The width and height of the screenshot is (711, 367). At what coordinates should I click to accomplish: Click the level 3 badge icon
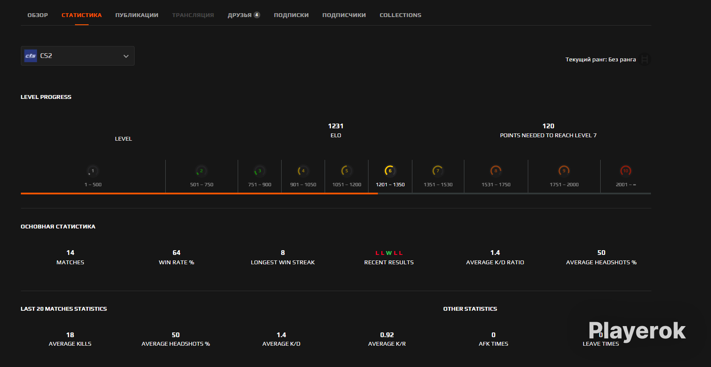coord(259,171)
